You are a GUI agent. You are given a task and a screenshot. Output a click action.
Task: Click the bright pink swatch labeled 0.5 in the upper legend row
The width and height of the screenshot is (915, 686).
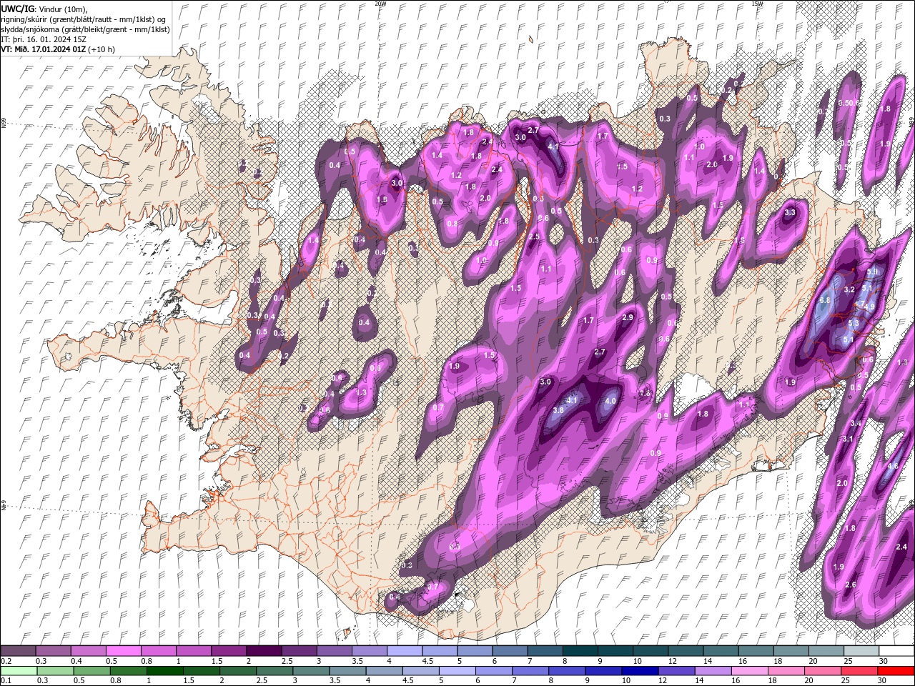point(123,651)
